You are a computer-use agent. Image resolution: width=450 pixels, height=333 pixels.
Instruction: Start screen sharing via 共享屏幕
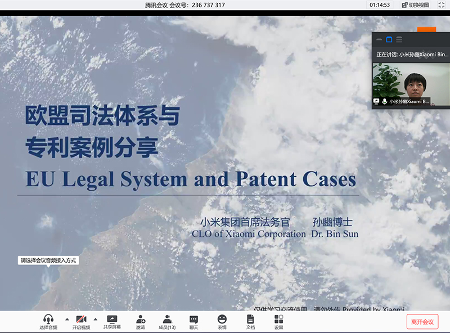click(x=112, y=322)
